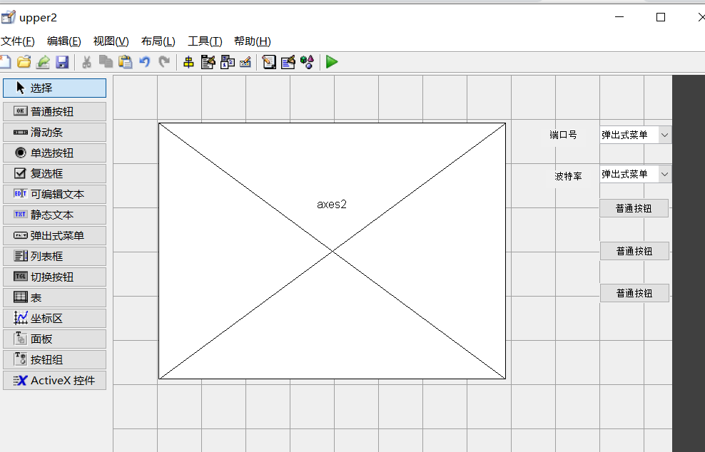Open the 文件 menu
Viewport: 705px width, 452px height.
(x=16, y=41)
